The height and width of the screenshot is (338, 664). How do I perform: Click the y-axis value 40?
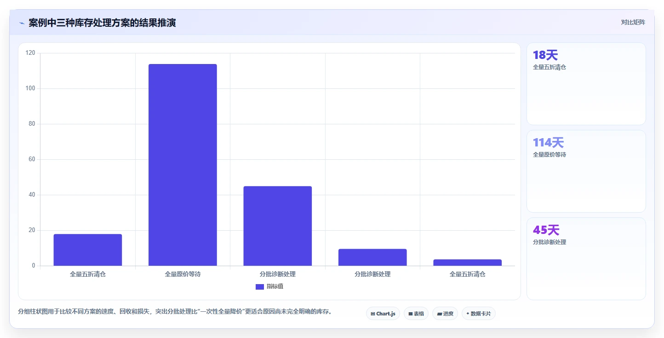tap(32, 195)
